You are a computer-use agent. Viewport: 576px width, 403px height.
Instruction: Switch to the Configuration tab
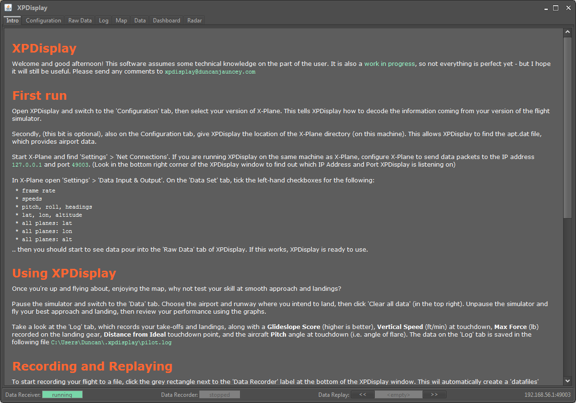pyautogui.click(x=43, y=21)
